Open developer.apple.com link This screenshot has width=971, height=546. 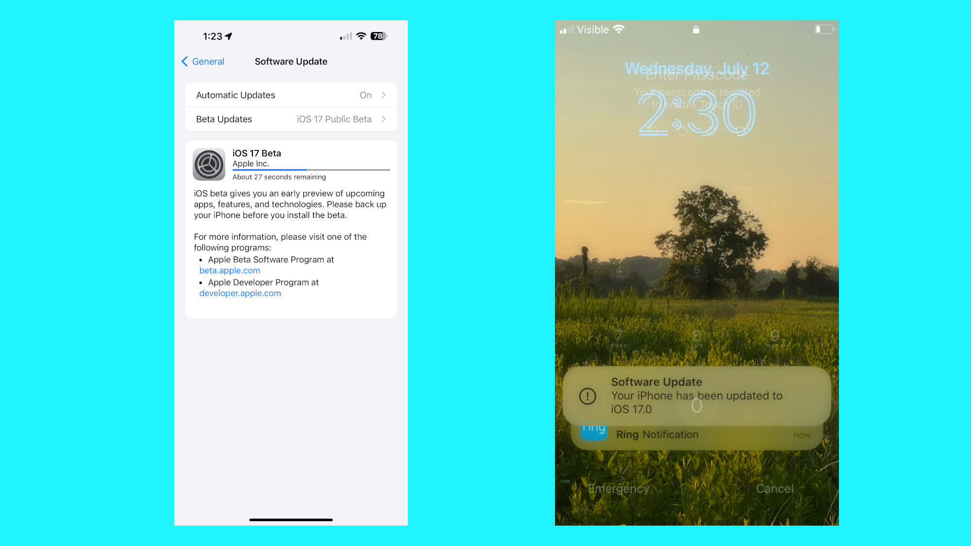pyautogui.click(x=239, y=293)
